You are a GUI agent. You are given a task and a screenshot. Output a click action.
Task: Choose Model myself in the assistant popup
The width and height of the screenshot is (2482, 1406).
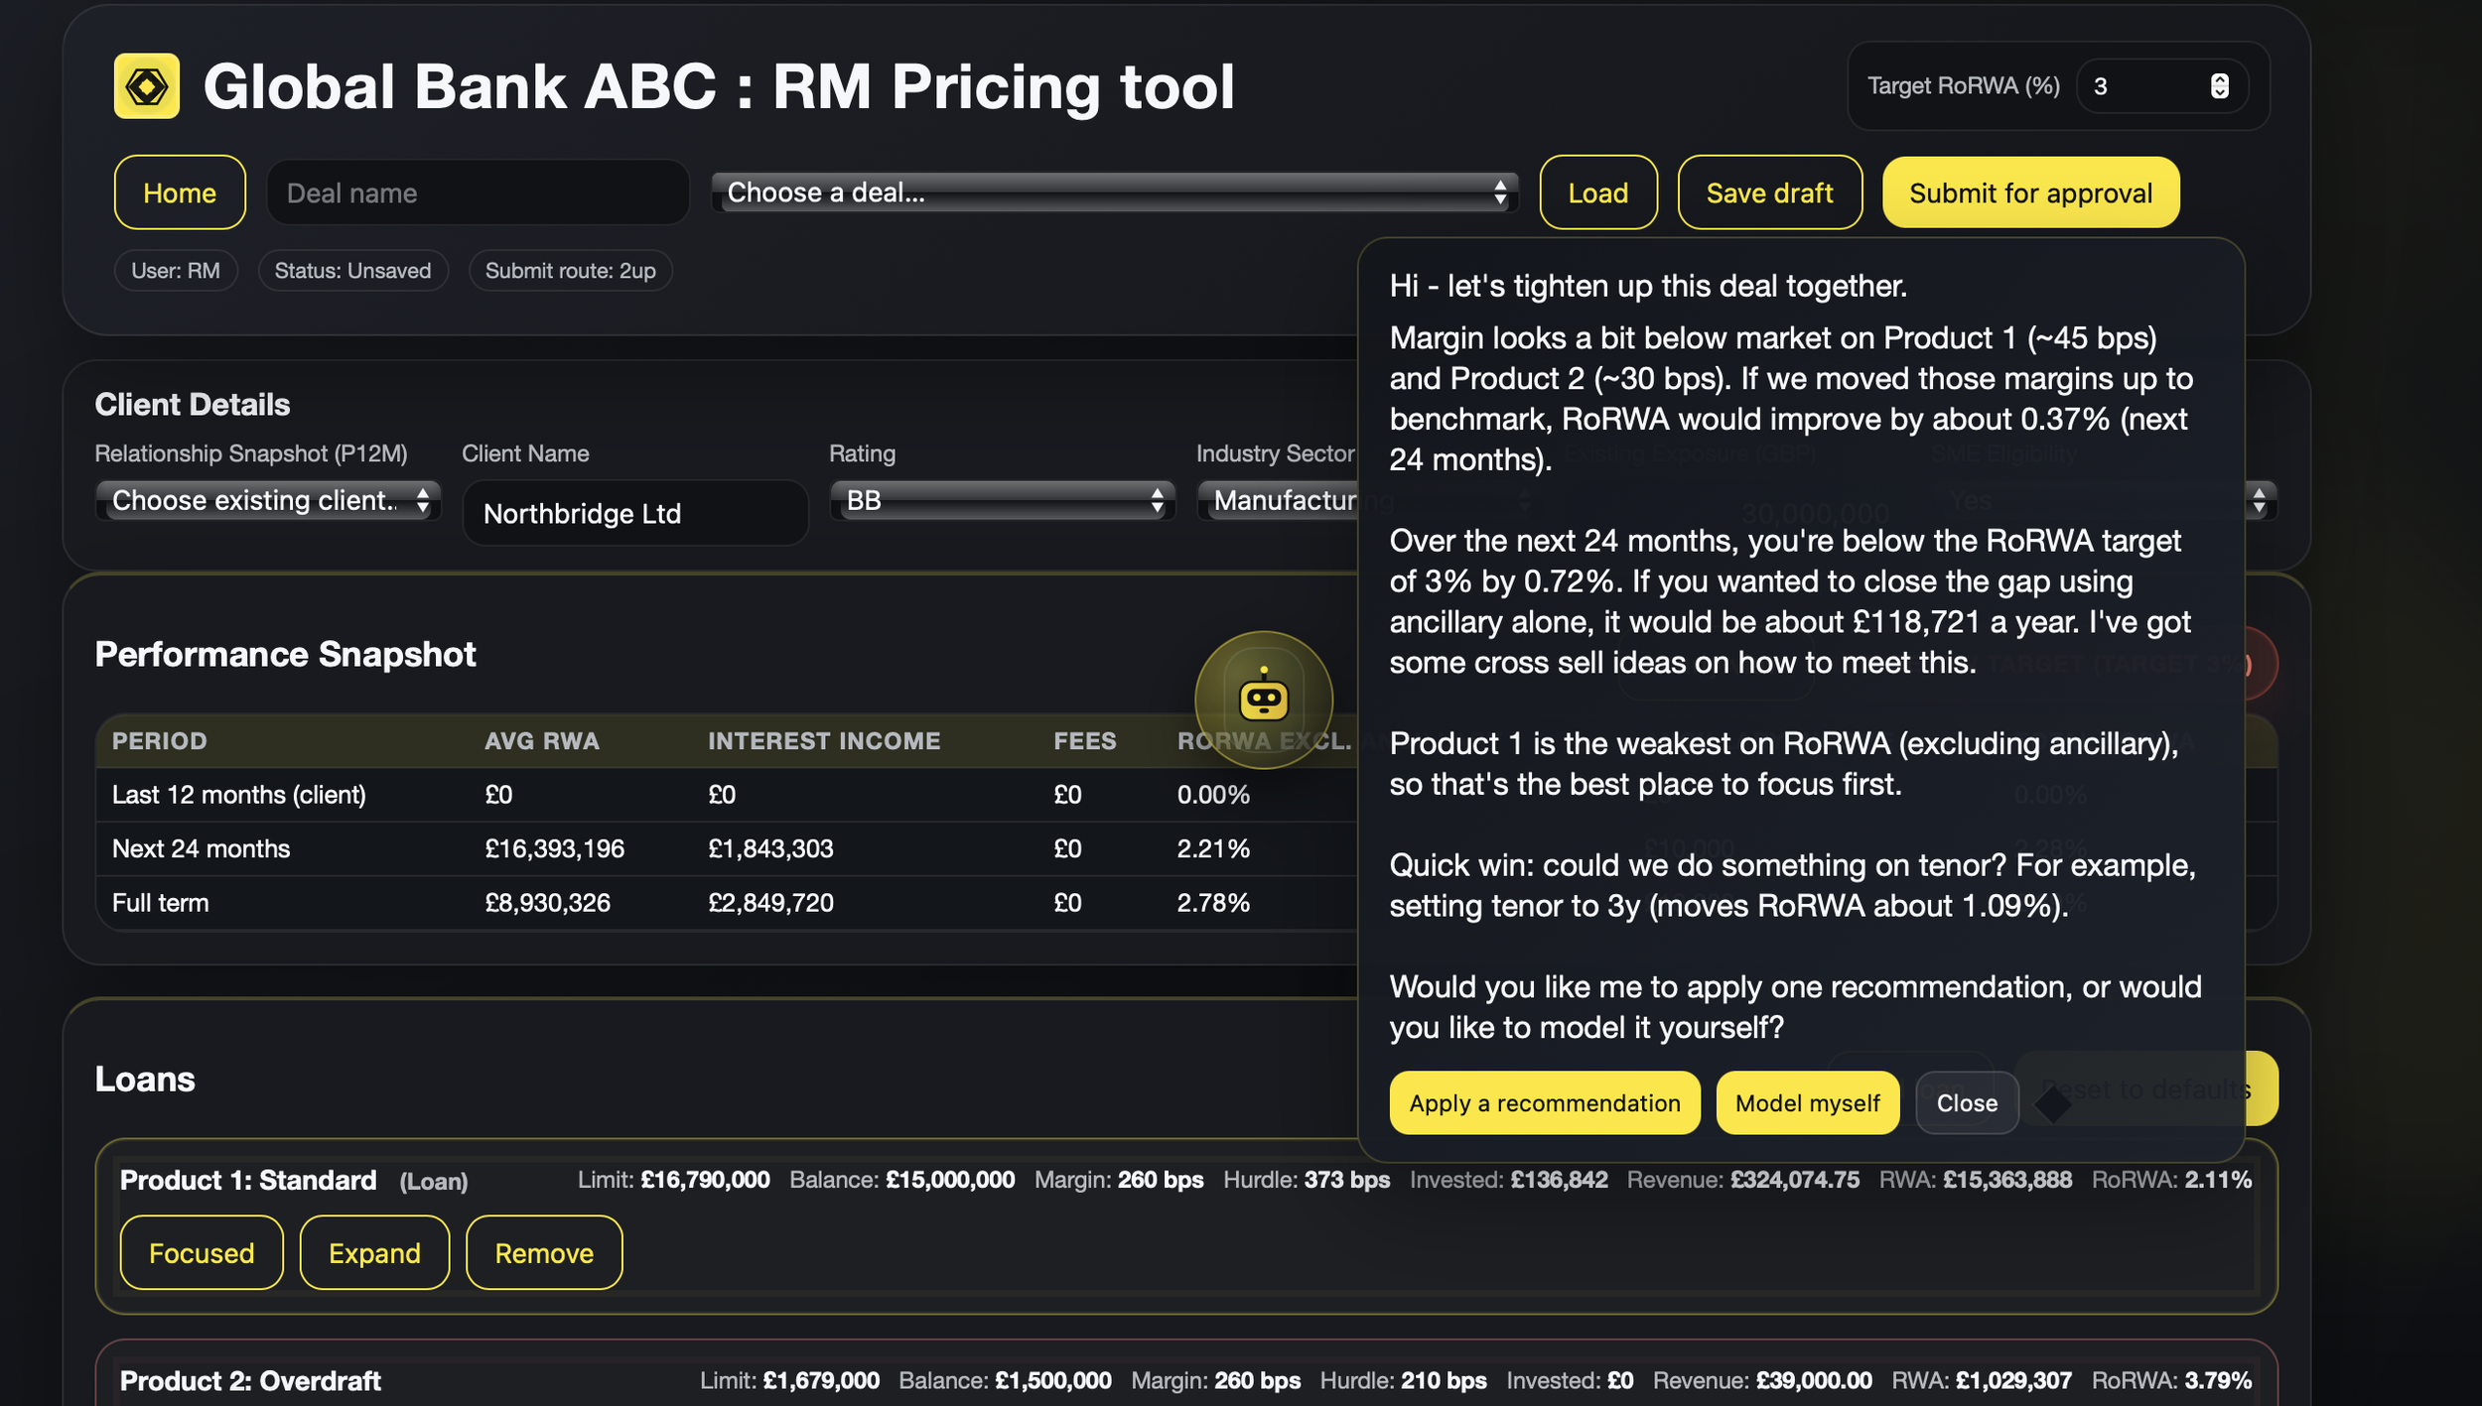coord(1807,1102)
